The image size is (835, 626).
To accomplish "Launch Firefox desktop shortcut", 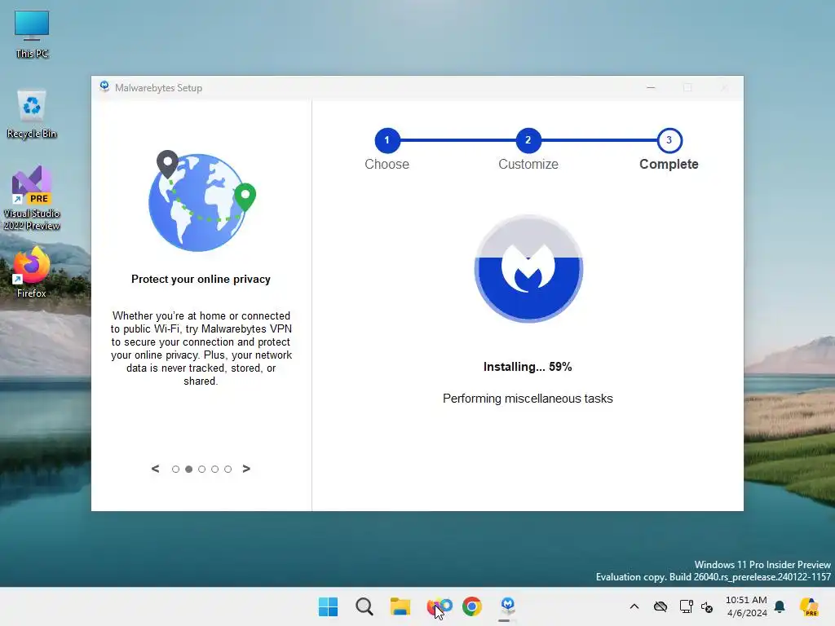I will (32, 272).
